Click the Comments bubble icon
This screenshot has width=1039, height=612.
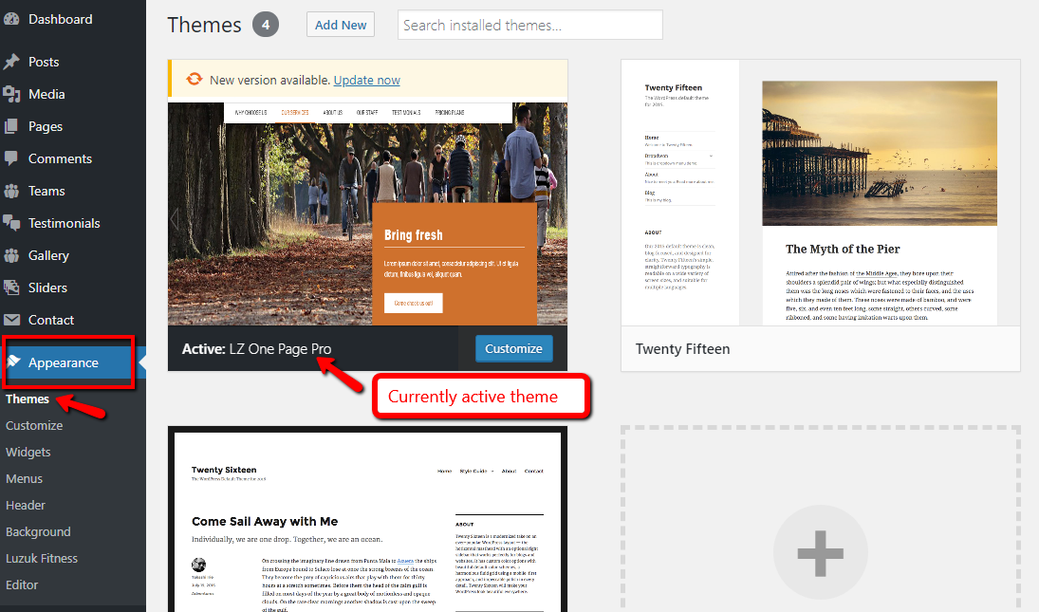10,158
